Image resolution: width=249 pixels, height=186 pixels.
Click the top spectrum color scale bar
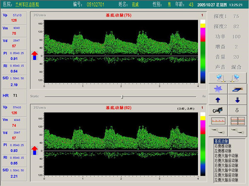[x=203, y=51]
